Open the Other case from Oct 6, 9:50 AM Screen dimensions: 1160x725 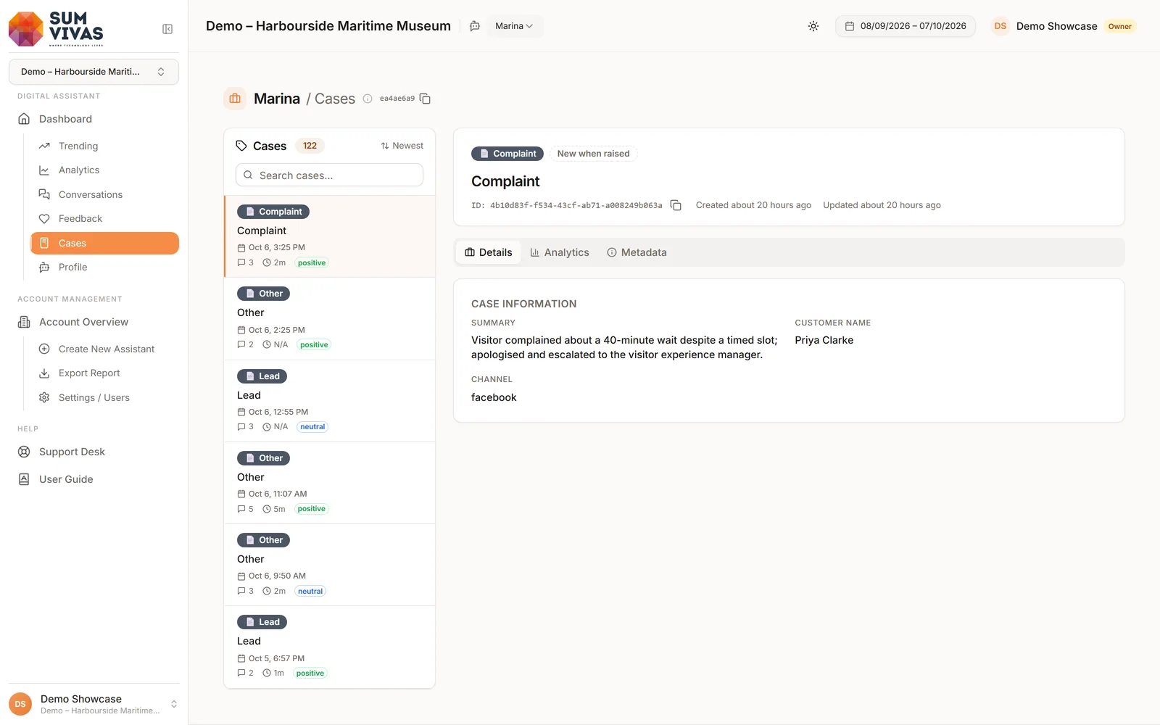coord(330,565)
